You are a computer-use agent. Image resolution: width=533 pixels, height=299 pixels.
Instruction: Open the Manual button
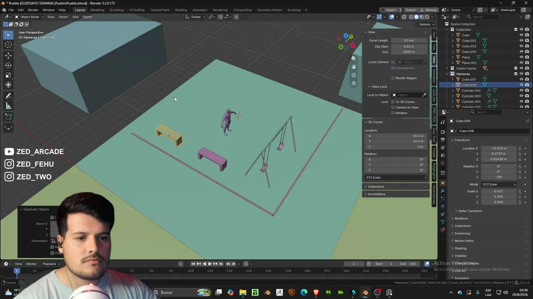point(428,10)
